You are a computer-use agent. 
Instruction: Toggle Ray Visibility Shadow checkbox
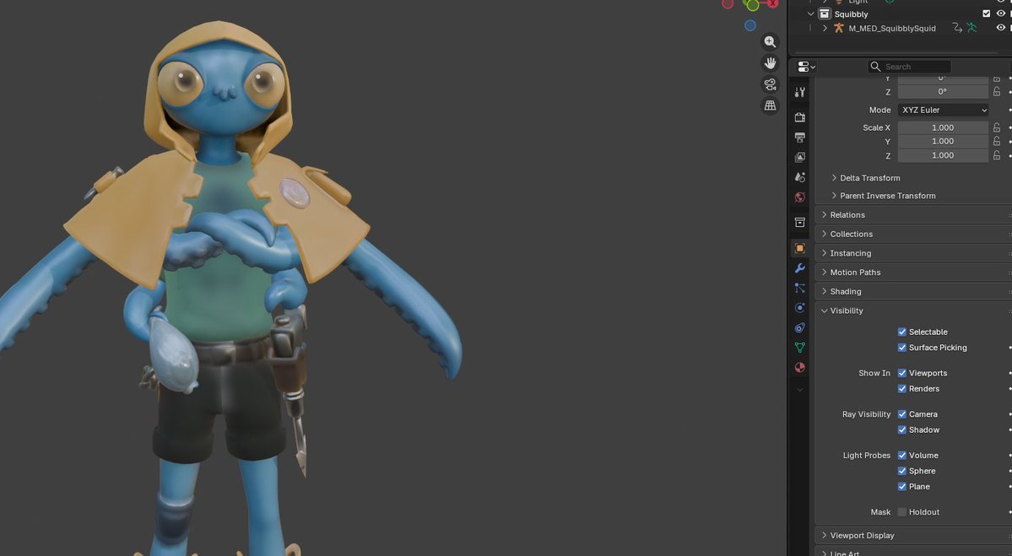tap(901, 430)
